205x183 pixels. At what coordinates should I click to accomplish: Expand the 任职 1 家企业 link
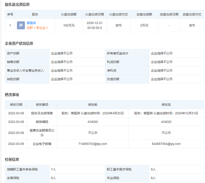37,28
